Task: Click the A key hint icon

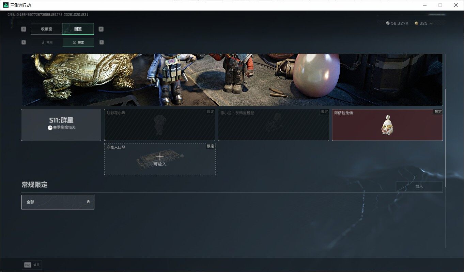Action: [x=24, y=42]
